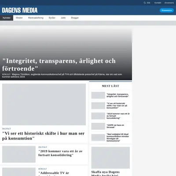Open thumbnail beside 2019 konsolidering article
The height and width of the screenshot is (176, 176).
[x=19, y=154]
